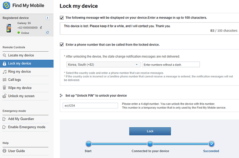Click the trash can Wipe icon
Image resolution: width=239 pixels, height=158 pixels.
4,88
